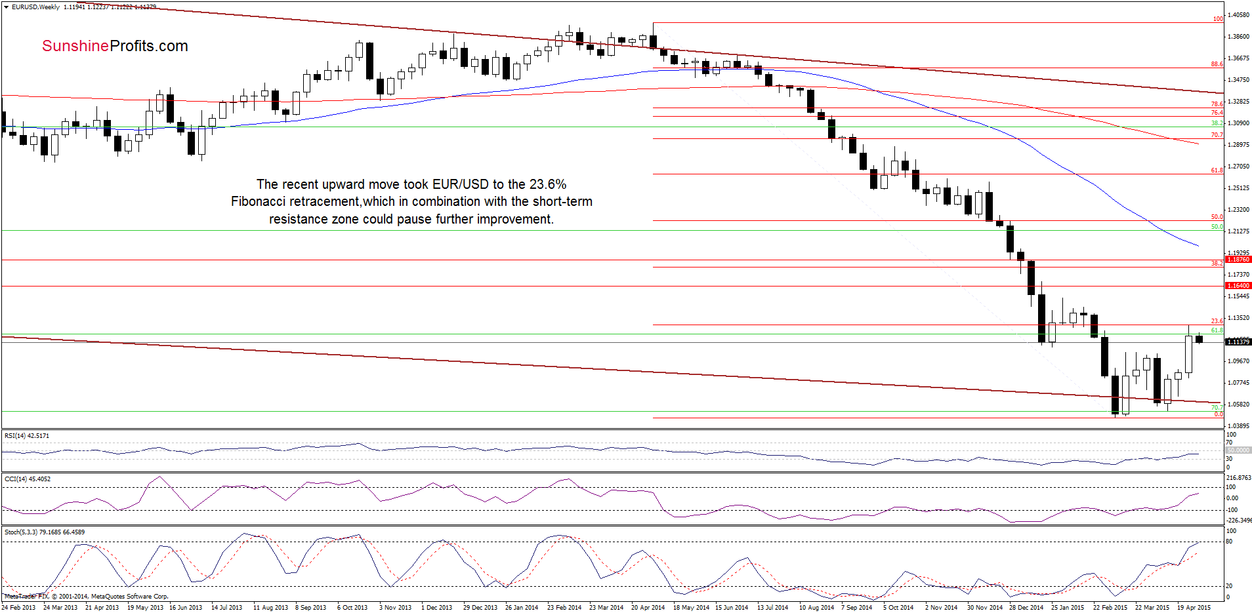The width and height of the screenshot is (1252, 613).
Task: Click the 19 May 2013 date label
Action: click(x=145, y=608)
